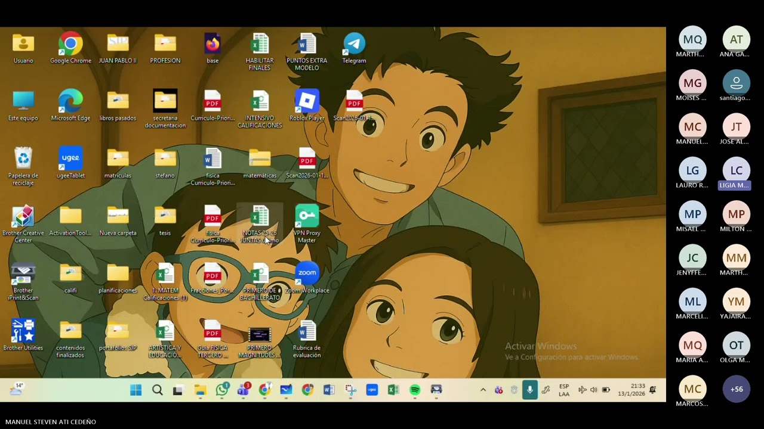Open WhatsApp from the taskbar

pos(222,390)
